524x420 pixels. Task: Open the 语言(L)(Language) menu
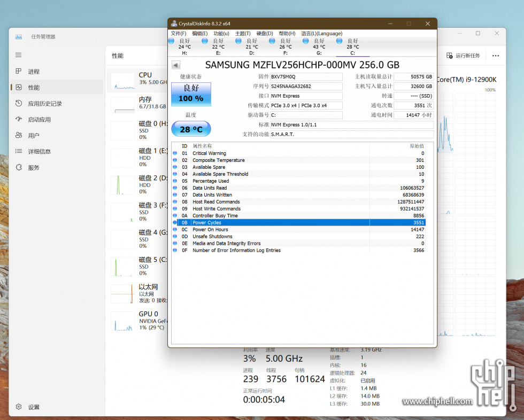click(x=322, y=33)
